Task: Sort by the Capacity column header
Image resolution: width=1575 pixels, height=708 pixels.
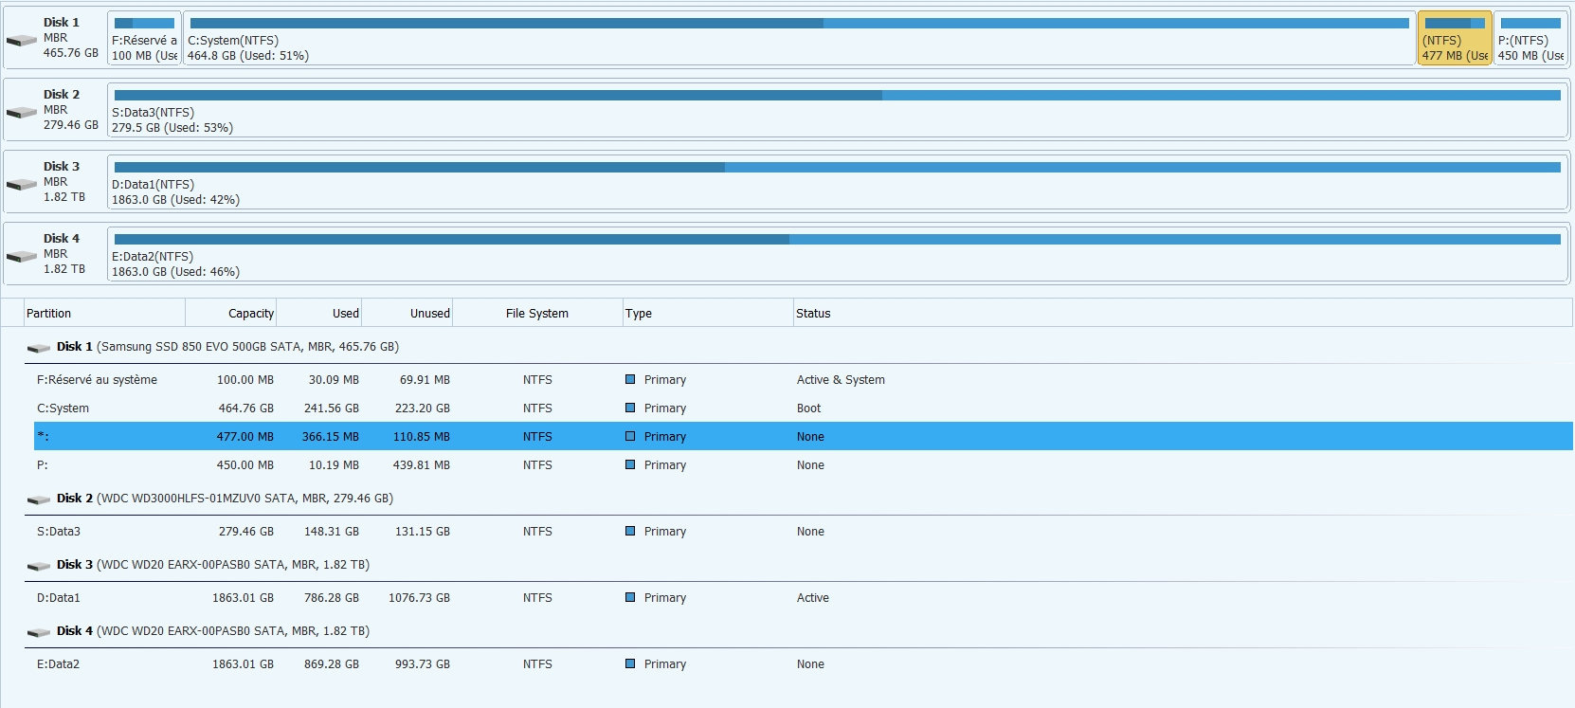Action: [x=230, y=313]
